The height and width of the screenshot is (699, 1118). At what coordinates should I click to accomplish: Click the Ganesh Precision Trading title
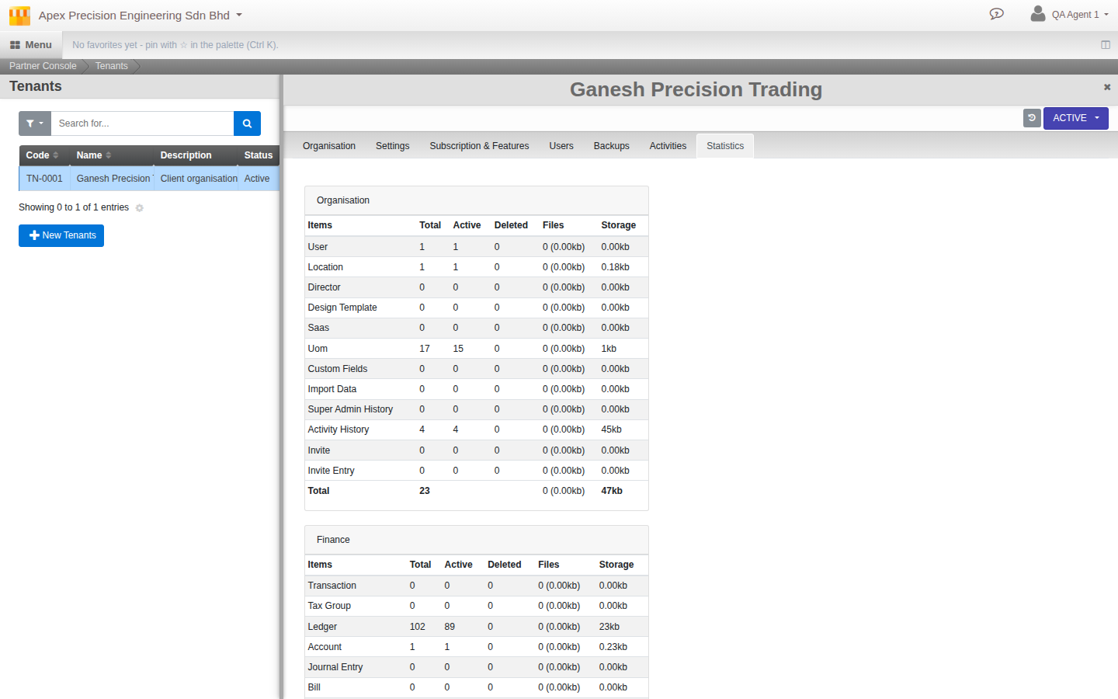(x=696, y=89)
